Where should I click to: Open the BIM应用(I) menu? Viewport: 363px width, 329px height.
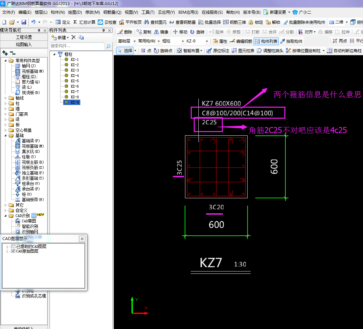click(x=188, y=12)
